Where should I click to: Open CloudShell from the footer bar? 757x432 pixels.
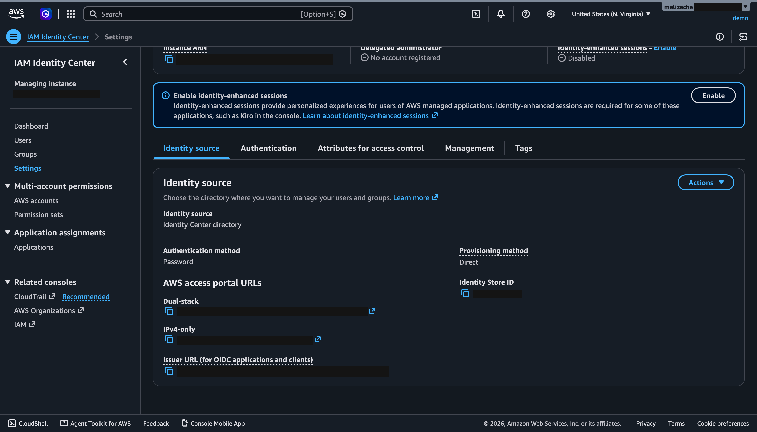coord(28,423)
